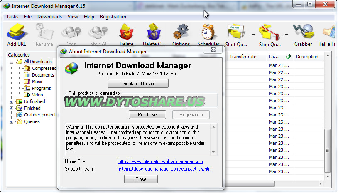Click the green sort arrow in Last try column
The image size is (338, 193).
click(288, 57)
